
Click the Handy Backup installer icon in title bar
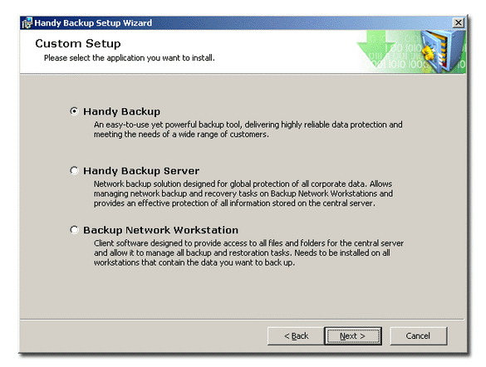[x=27, y=23]
